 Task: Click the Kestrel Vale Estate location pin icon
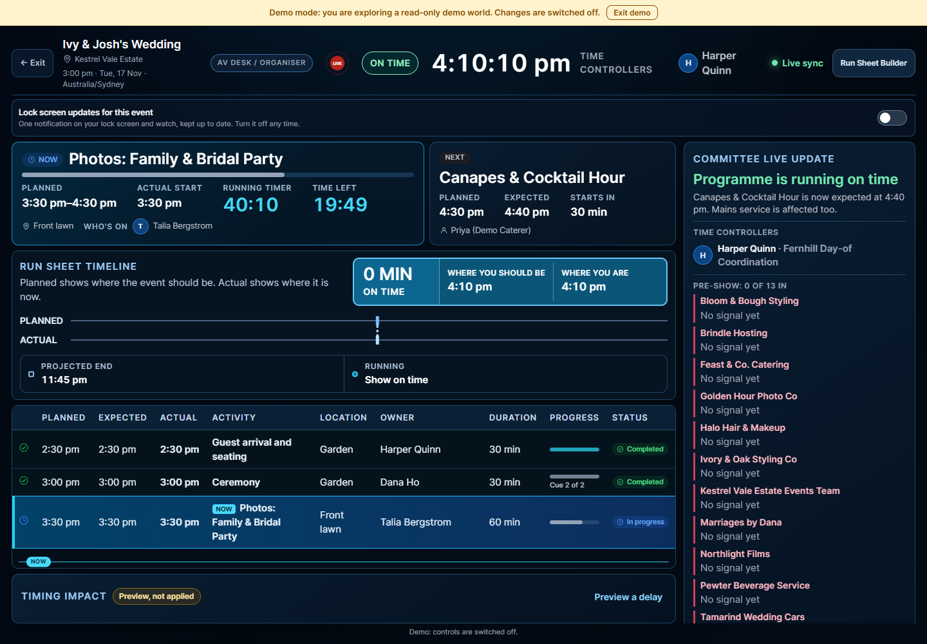point(67,59)
